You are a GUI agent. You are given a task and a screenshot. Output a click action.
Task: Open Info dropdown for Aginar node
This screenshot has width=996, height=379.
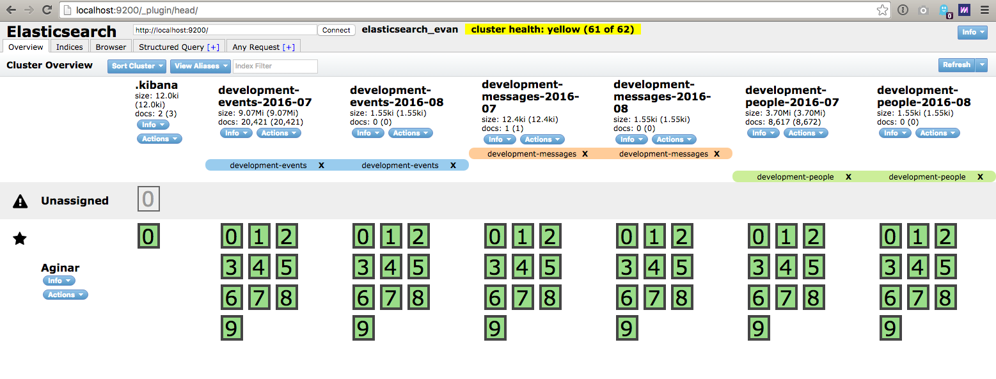[x=59, y=281]
